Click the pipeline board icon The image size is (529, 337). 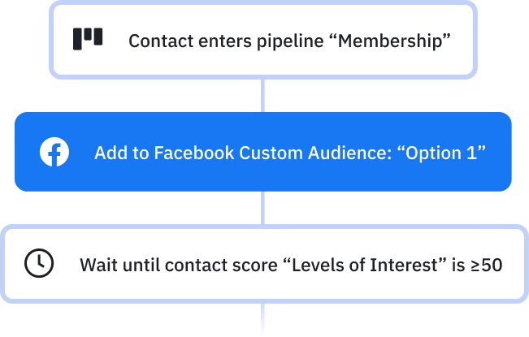[x=88, y=39]
